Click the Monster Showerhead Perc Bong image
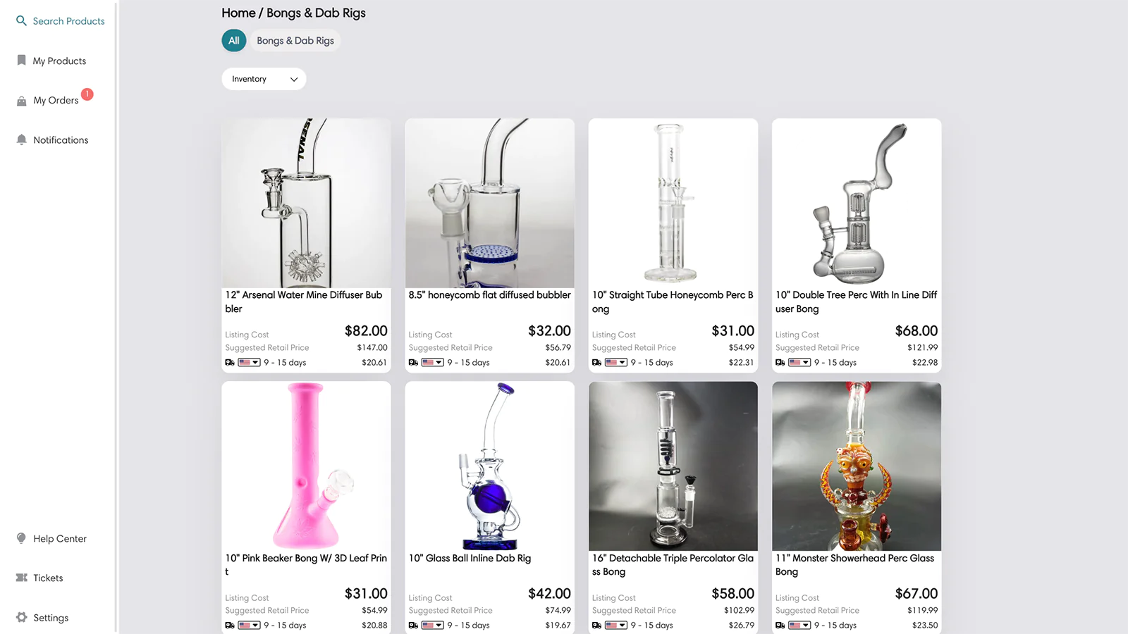This screenshot has width=1128, height=634. tap(857, 466)
